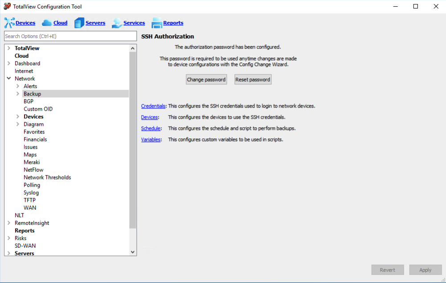Screen dimensions: 446x283
Task: Select the Internet tree item
Action: pyautogui.click(x=24, y=71)
